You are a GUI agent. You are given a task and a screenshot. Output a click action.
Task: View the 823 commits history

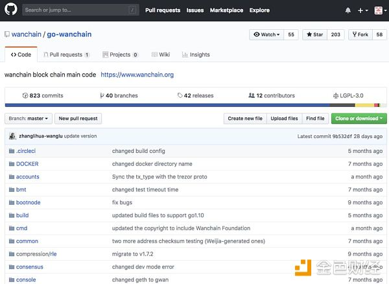[x=43, y=95]
